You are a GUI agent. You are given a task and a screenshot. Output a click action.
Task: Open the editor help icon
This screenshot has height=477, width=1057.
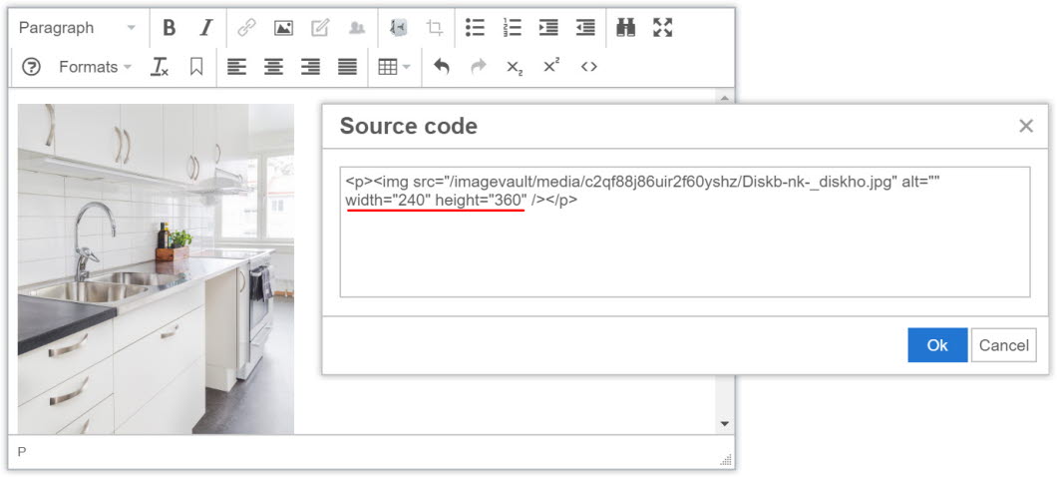[x=31, y=67]
